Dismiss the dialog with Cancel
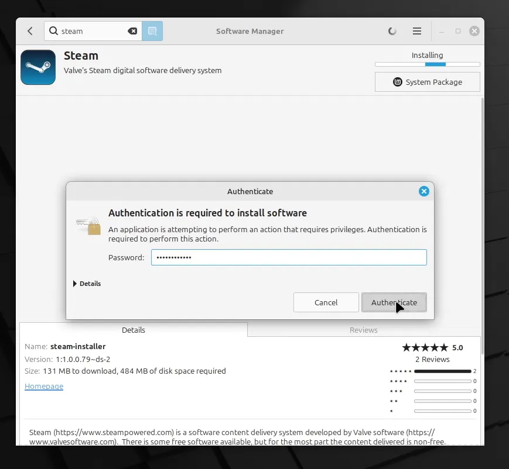 (326, 302)
